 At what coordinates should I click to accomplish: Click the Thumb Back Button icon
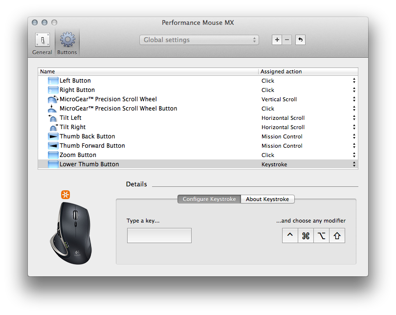(x=53, y=136)
